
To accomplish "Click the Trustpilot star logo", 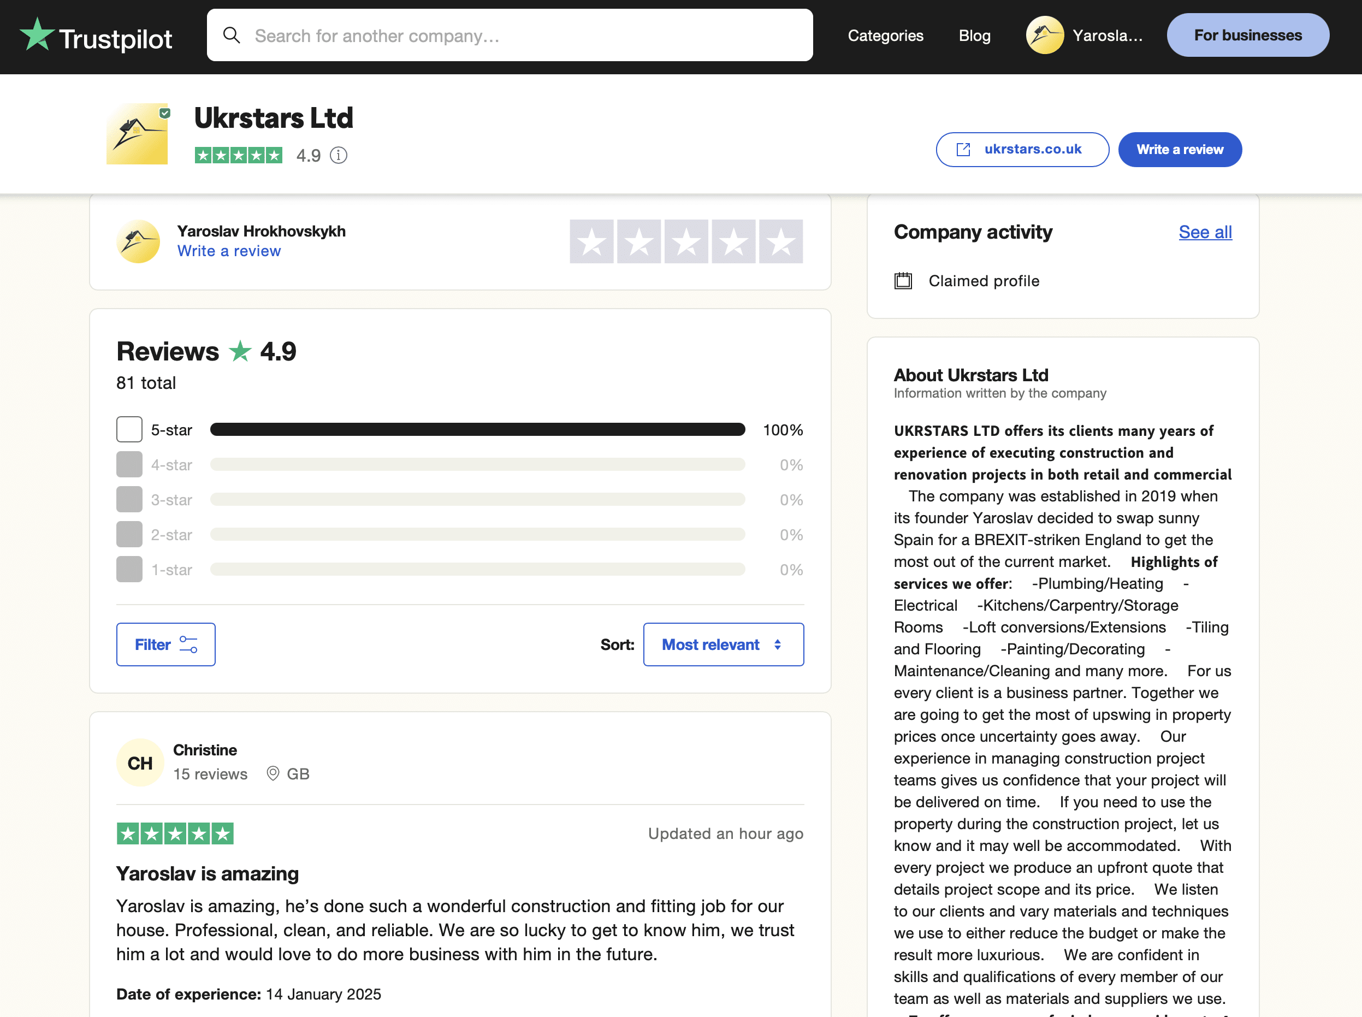I will pos(37,34).
